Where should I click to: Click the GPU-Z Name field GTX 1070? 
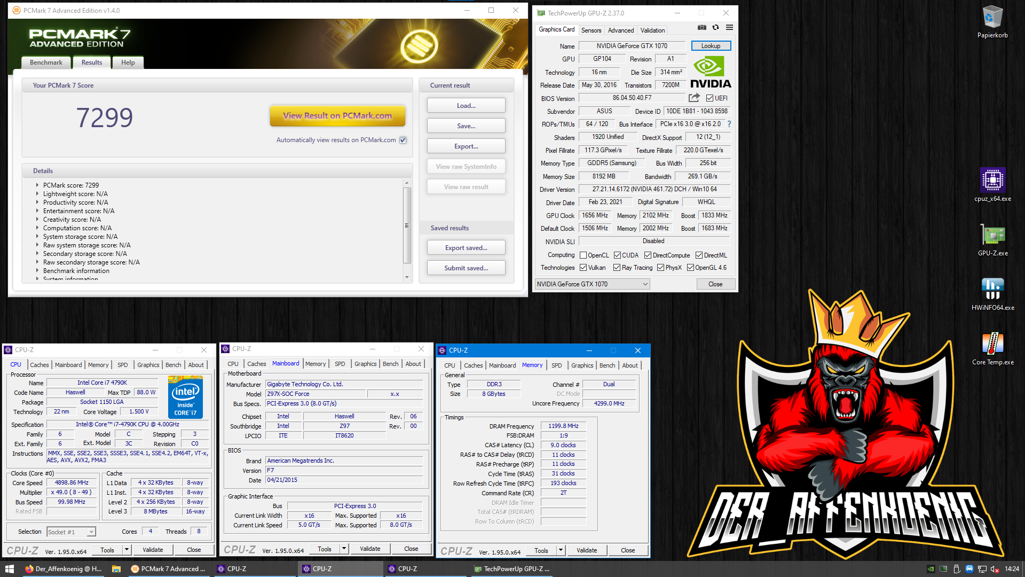[x=632, y=46]
